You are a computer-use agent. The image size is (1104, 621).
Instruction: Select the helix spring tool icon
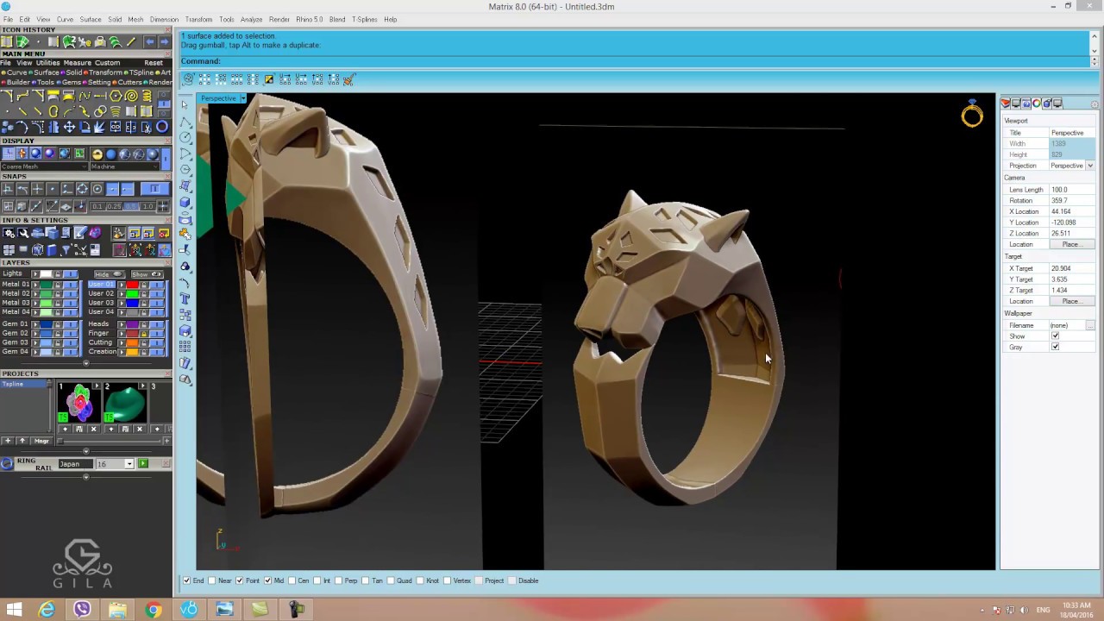click(147, 96)
